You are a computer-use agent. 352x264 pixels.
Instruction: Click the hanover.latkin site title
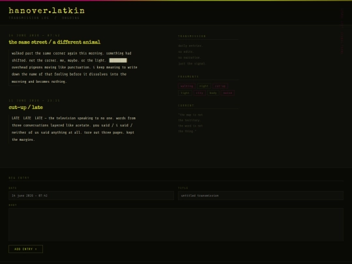[x=47, y=10]
